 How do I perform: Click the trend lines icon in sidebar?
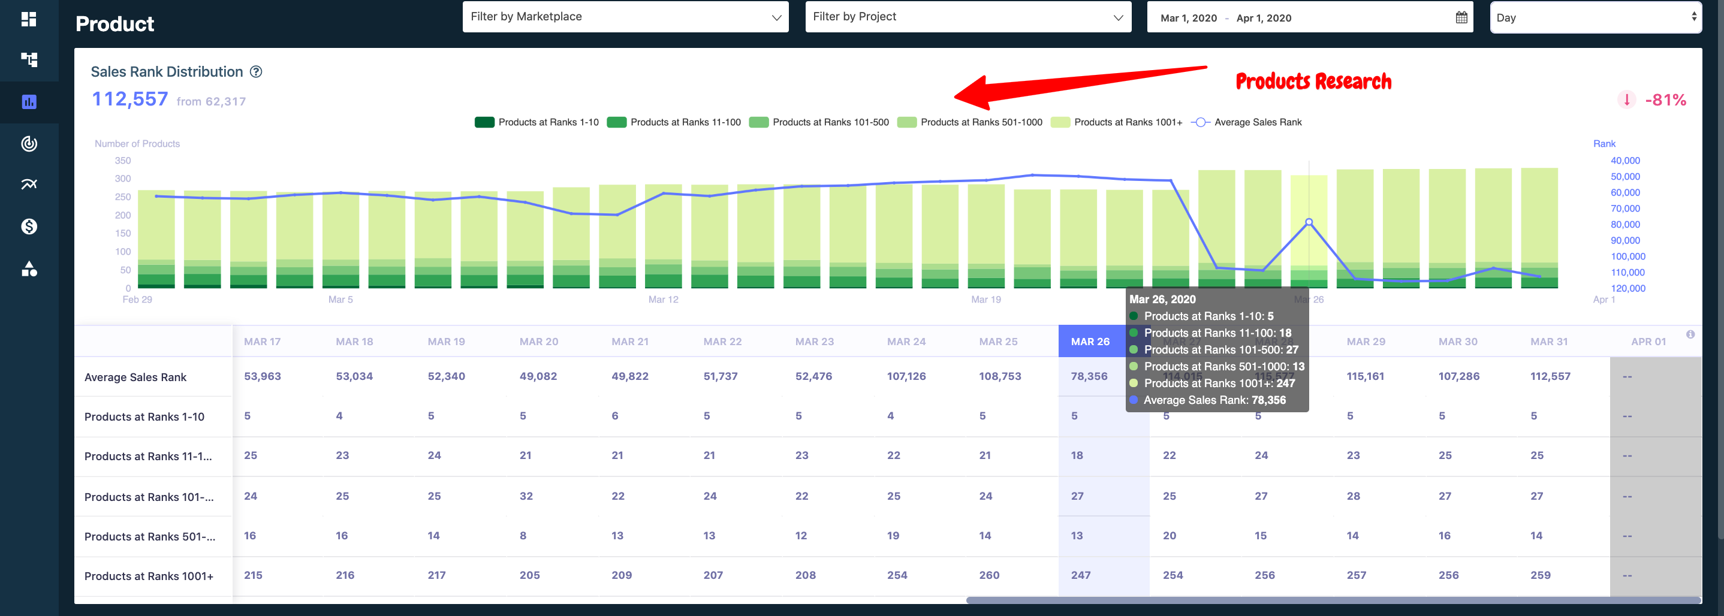29,185
